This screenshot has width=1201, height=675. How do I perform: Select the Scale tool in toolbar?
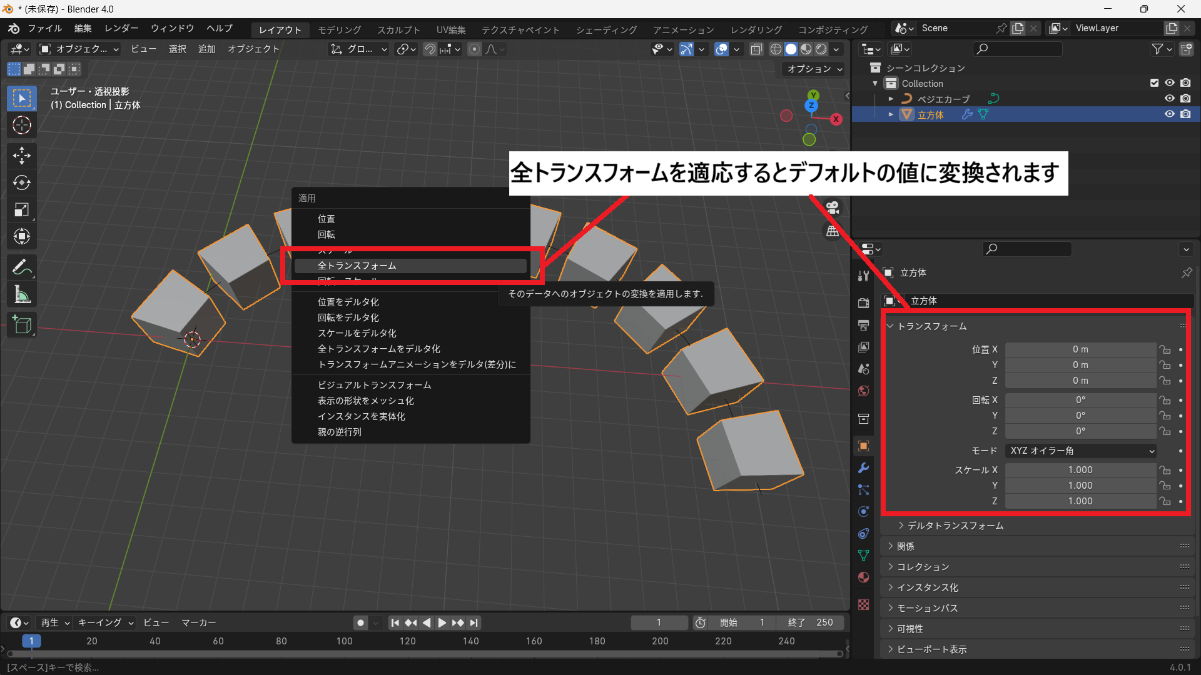pyautogui.click(x=22, y=209)
